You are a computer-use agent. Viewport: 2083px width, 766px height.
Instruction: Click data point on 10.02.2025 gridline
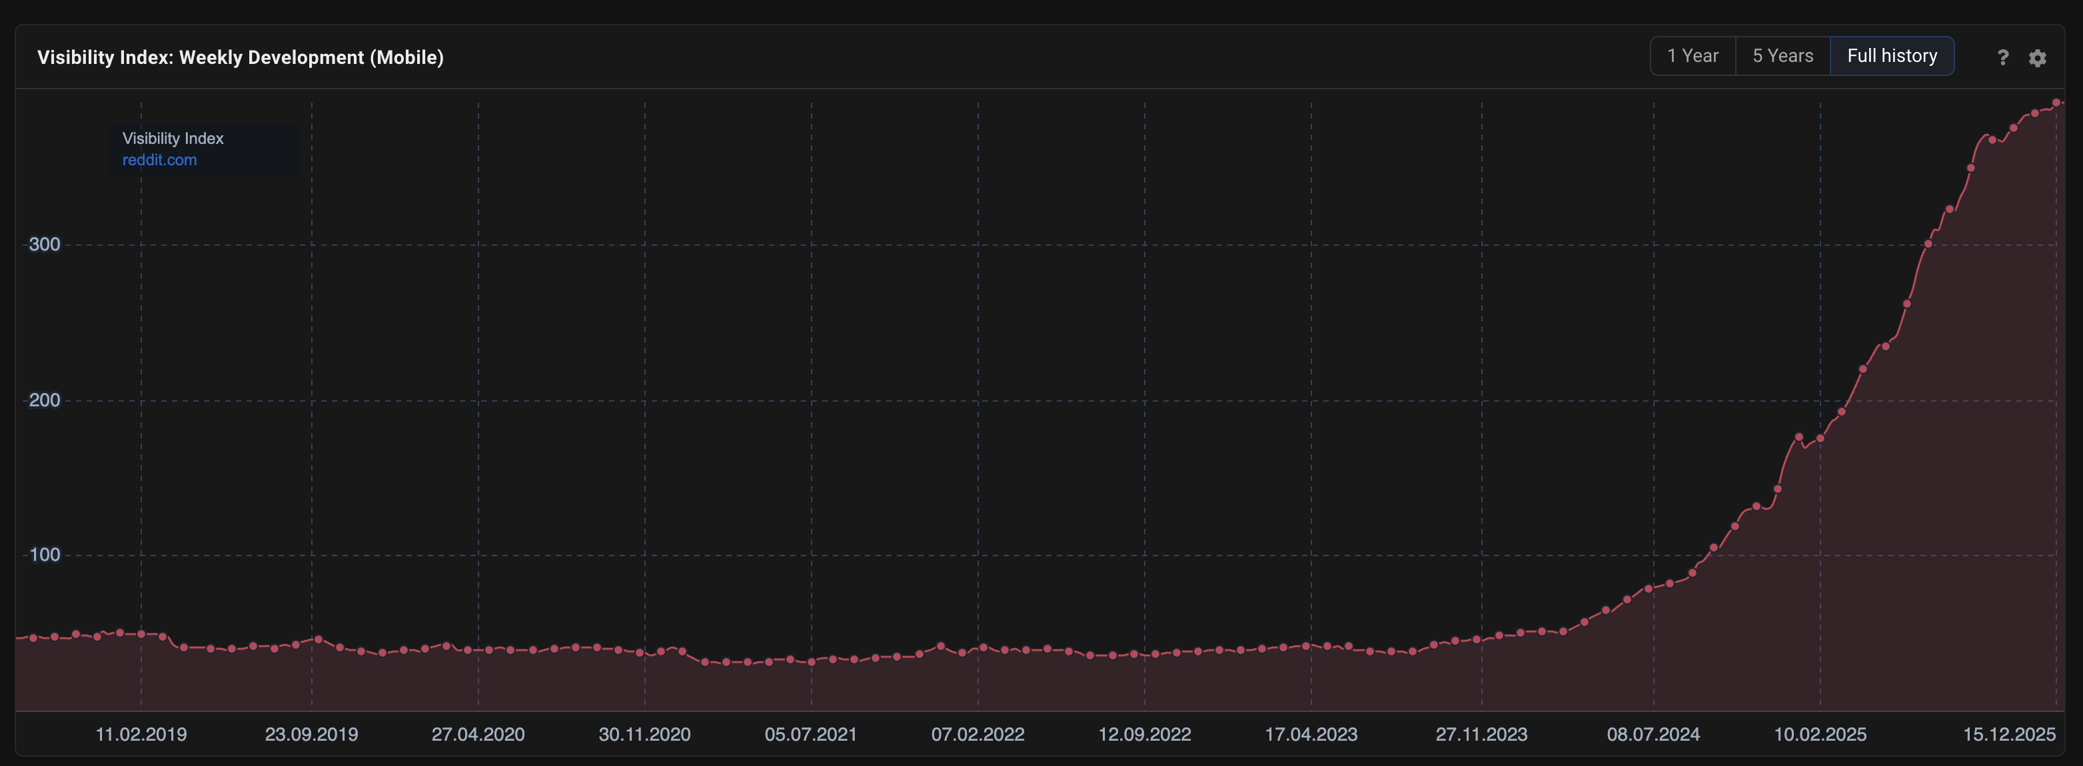point(1820,439)
